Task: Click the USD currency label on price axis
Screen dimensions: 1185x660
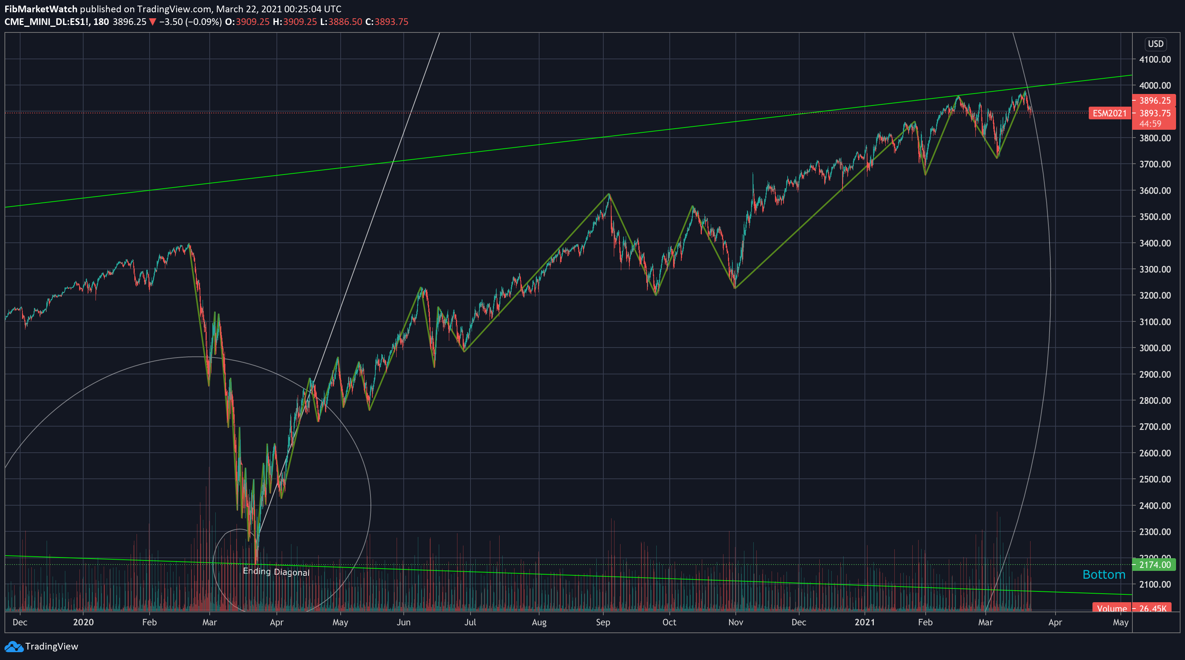Action: [1156, 44]
